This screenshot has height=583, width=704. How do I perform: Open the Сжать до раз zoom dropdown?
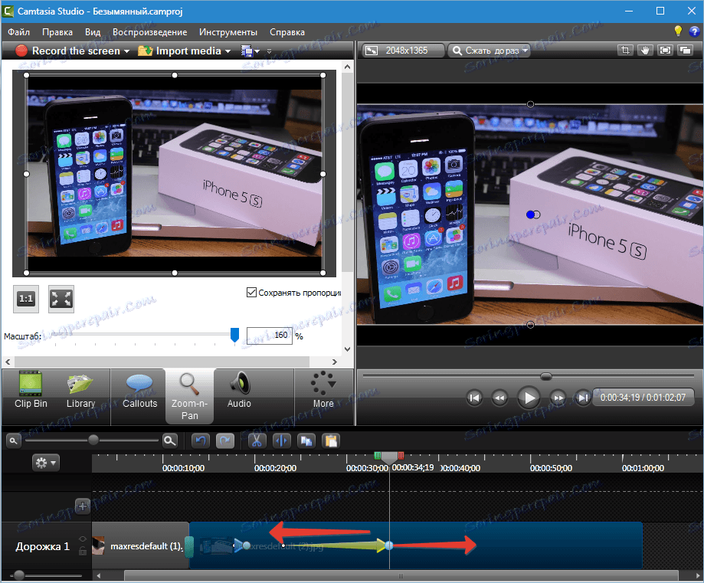(489, 51)
